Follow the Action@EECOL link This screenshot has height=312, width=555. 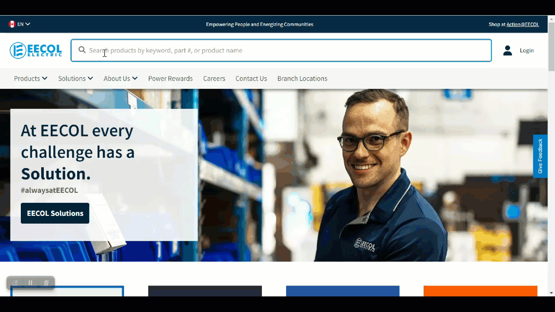(x=522, y=24)
